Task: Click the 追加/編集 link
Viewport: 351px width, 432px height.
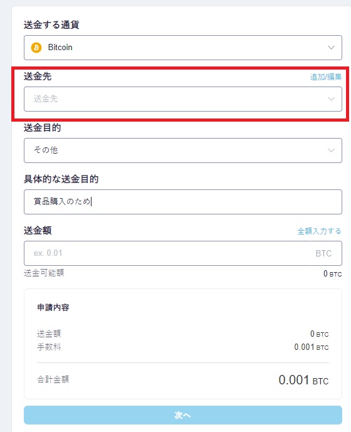Action: pos(326,77)
